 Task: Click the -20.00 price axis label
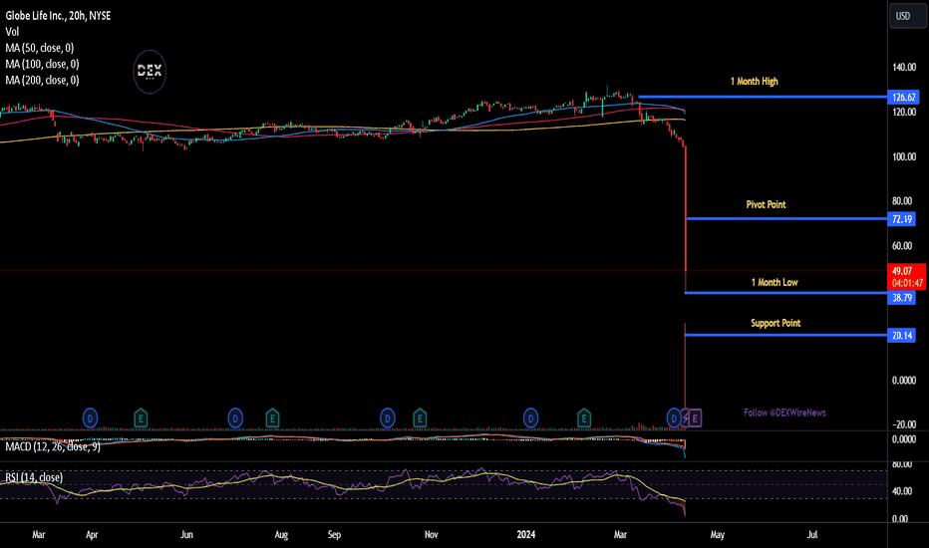[x=904, y=424]
